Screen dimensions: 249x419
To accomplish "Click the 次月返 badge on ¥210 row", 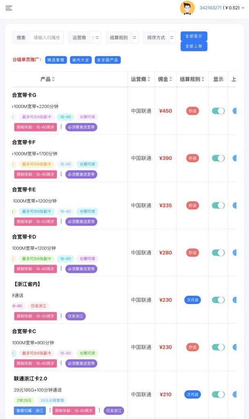I will 192,394.
